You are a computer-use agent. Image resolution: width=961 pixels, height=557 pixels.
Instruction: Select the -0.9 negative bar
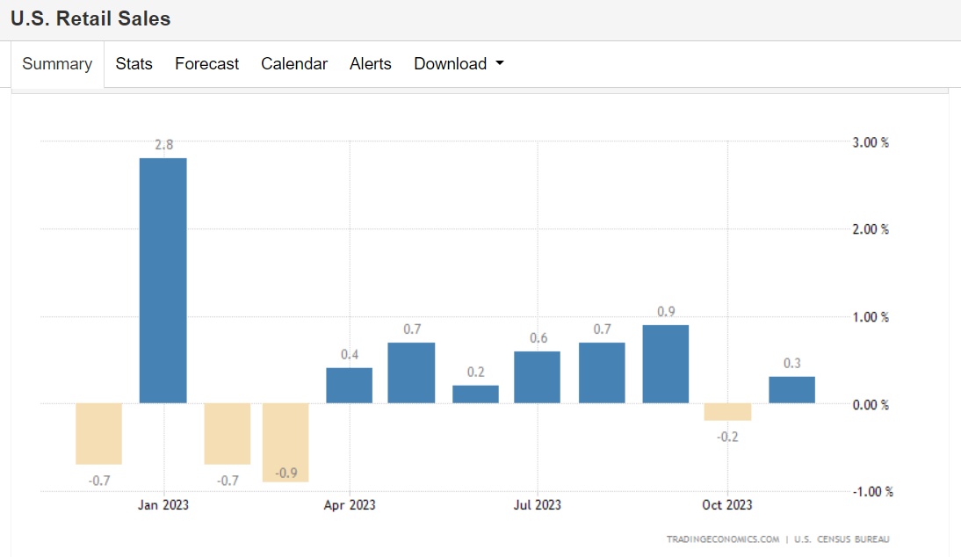285,442
